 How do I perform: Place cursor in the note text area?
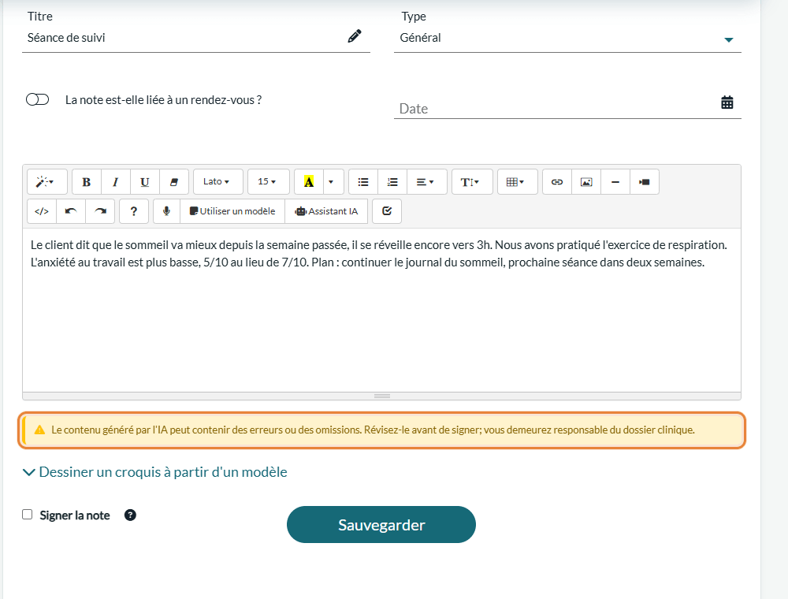tap(381, 310)
